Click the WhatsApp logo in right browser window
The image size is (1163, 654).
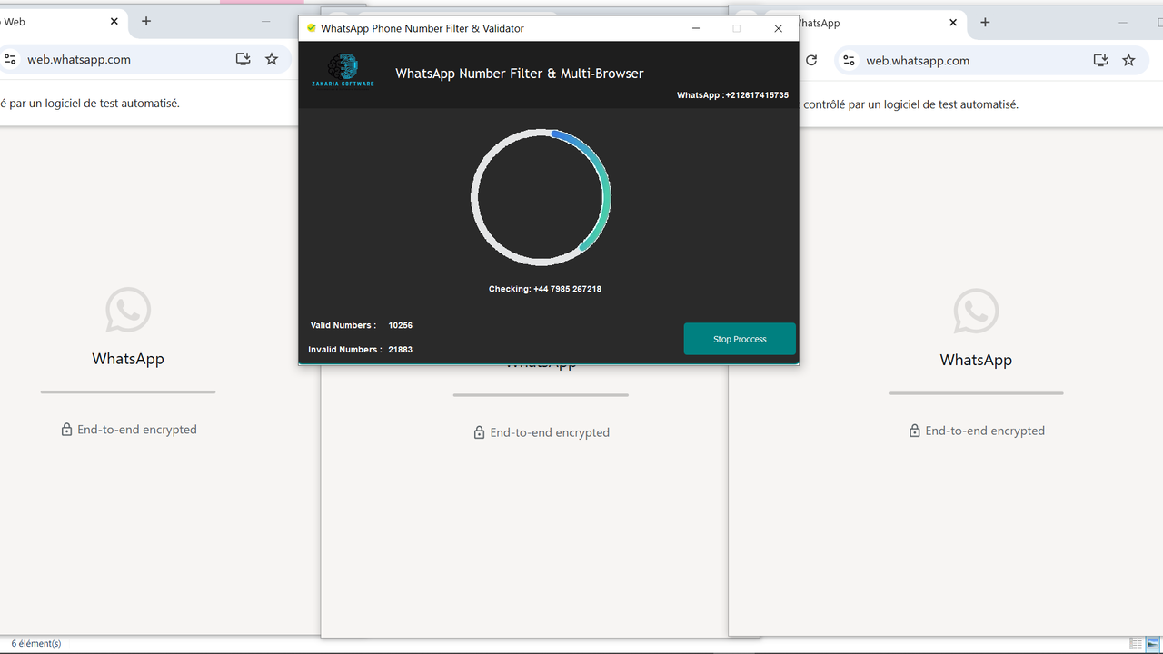coord(976,312)
